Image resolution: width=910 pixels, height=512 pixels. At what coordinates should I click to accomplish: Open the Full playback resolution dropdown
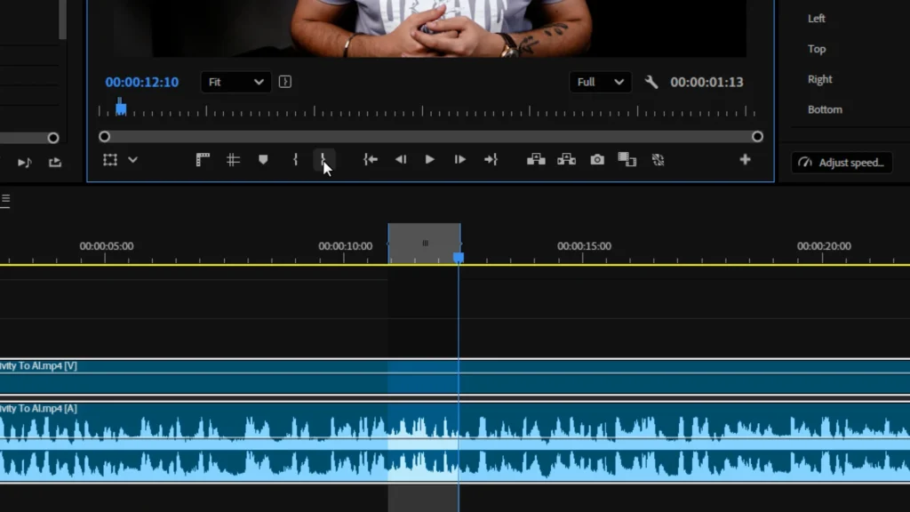click(x=600, y=82)
